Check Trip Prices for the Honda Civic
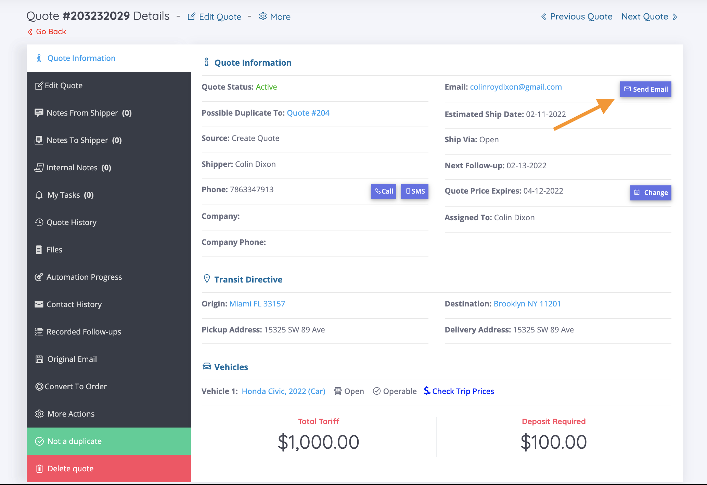Image resolution: width=707 pixels, height=485 pixels. point(459,391)
